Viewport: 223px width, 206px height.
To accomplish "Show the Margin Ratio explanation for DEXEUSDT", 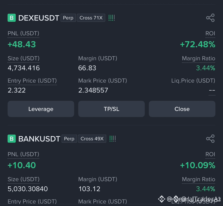I will tap(199, 59).
